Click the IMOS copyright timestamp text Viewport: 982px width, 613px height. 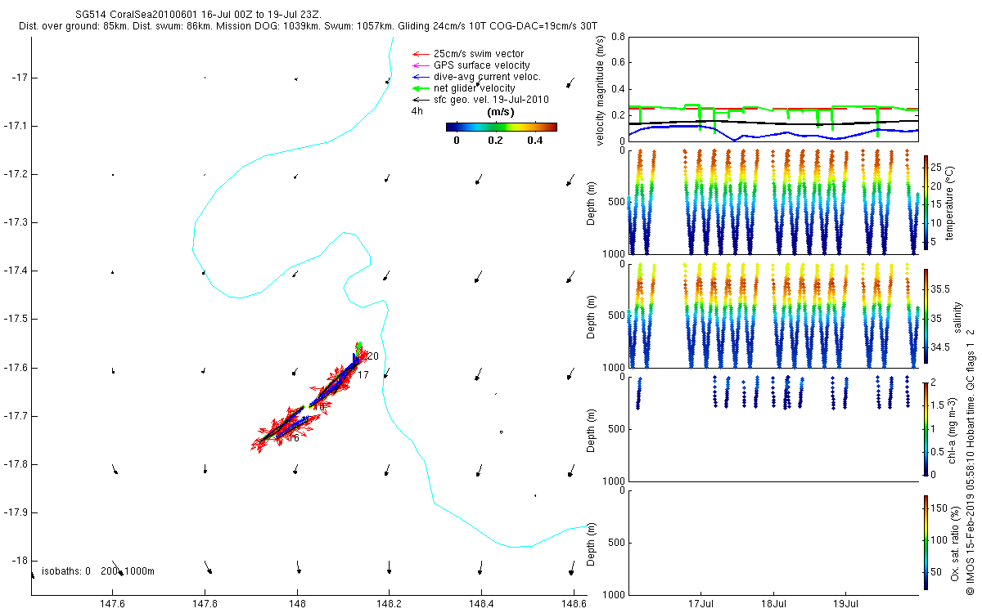[x=971, y=461]
